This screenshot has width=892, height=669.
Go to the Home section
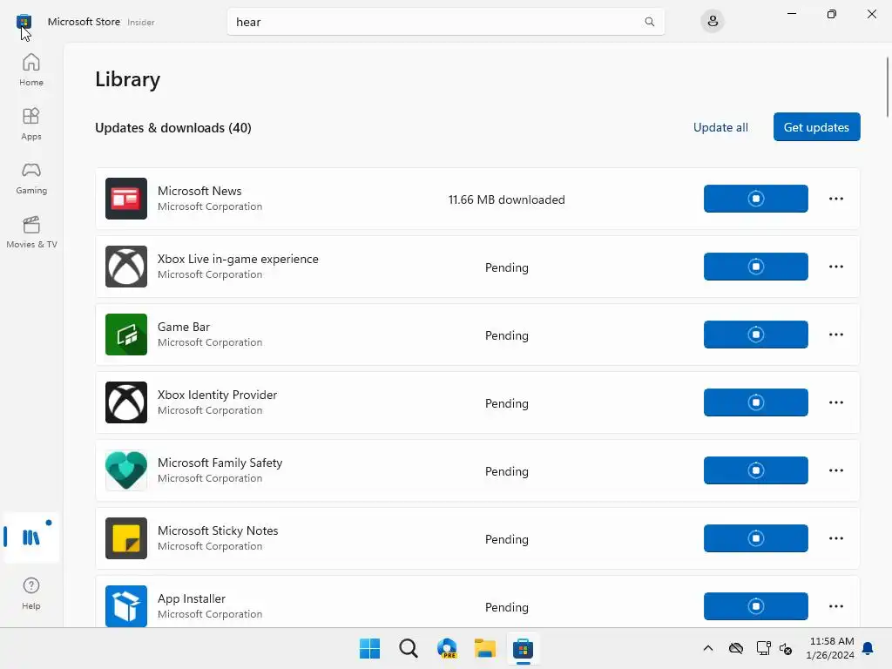pyautogui.click(x=31, y=70)
